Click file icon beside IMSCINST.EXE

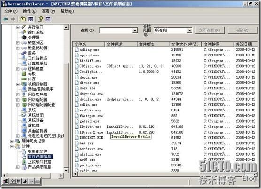[77, 138]
